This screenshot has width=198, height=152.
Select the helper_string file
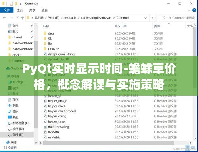57,116
